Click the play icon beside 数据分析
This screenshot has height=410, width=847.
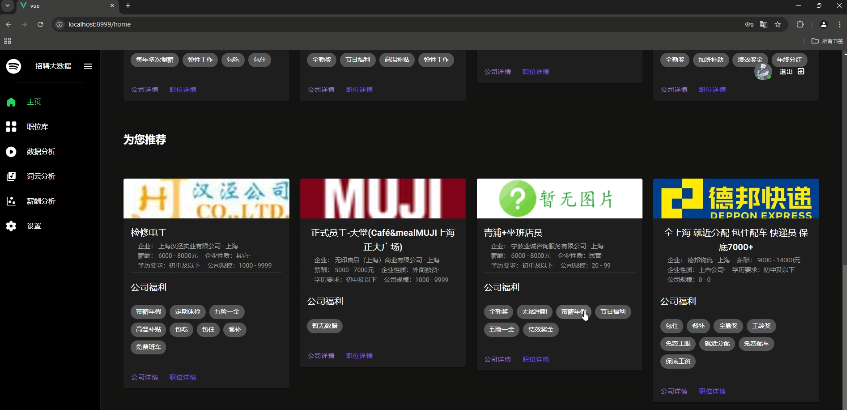coord(11,152)
